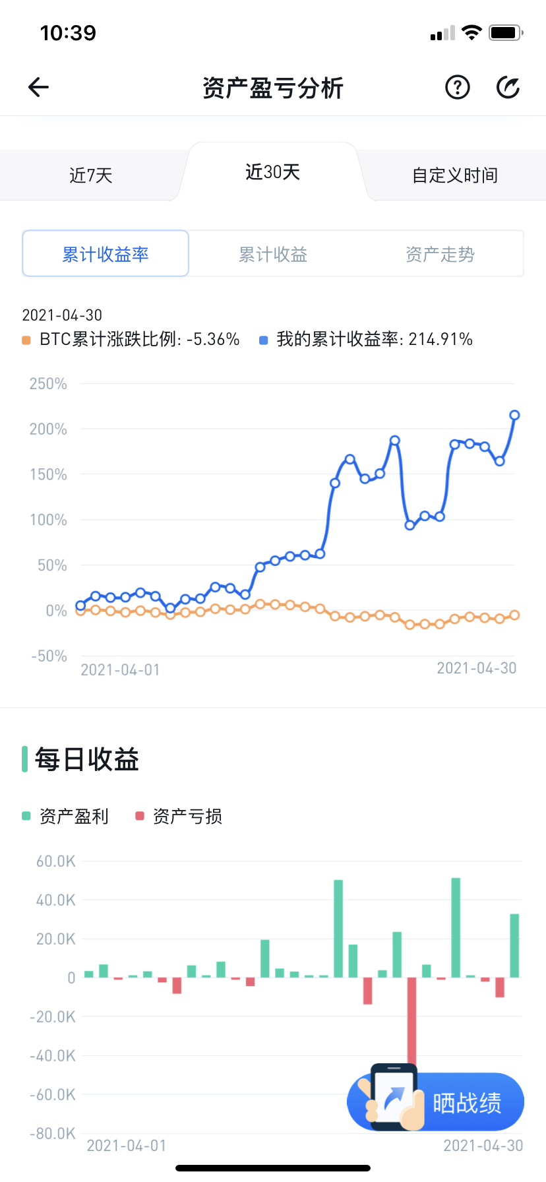Toggle the orange BTC累计涨跌比例 legend swatch
The image size is (546, 1182).
tap(26, 340)
